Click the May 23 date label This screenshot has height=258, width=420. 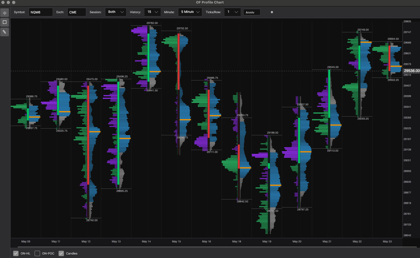387,241
